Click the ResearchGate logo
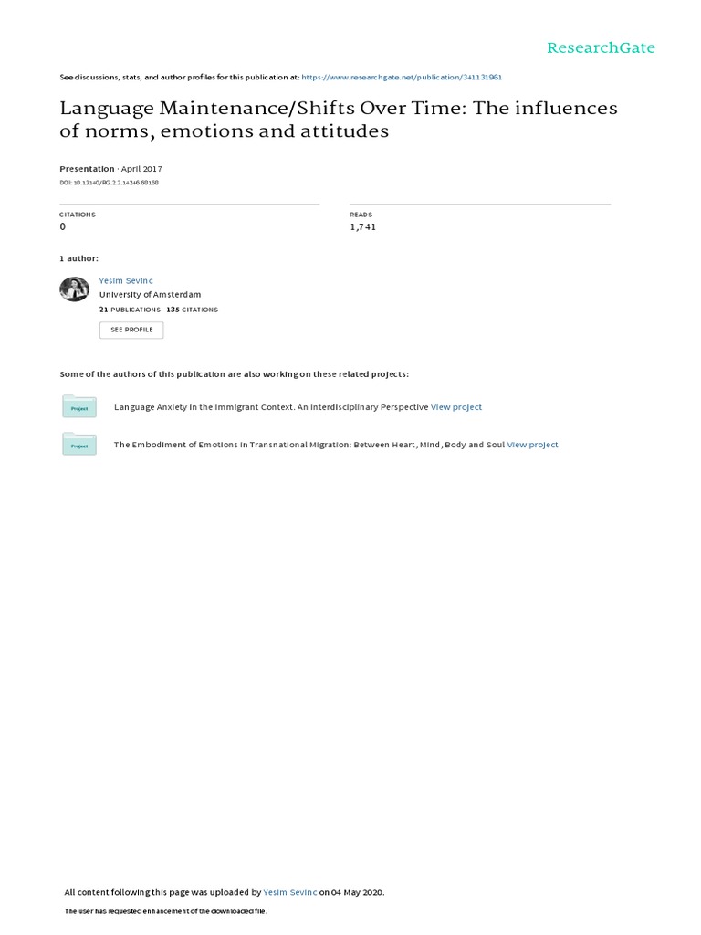701x935 pixels. pyautogui.click(x=601, y=47)
